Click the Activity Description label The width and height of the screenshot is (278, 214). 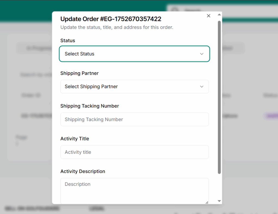(83, 171)
